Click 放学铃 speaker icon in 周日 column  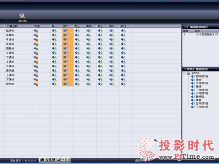tap(123, 84)
